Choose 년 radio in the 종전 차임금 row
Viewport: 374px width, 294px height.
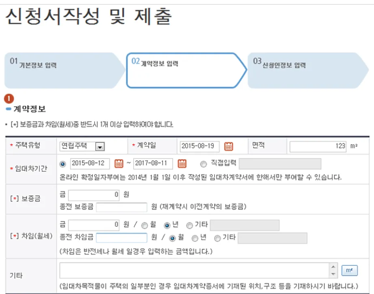(x=195, y=238)
